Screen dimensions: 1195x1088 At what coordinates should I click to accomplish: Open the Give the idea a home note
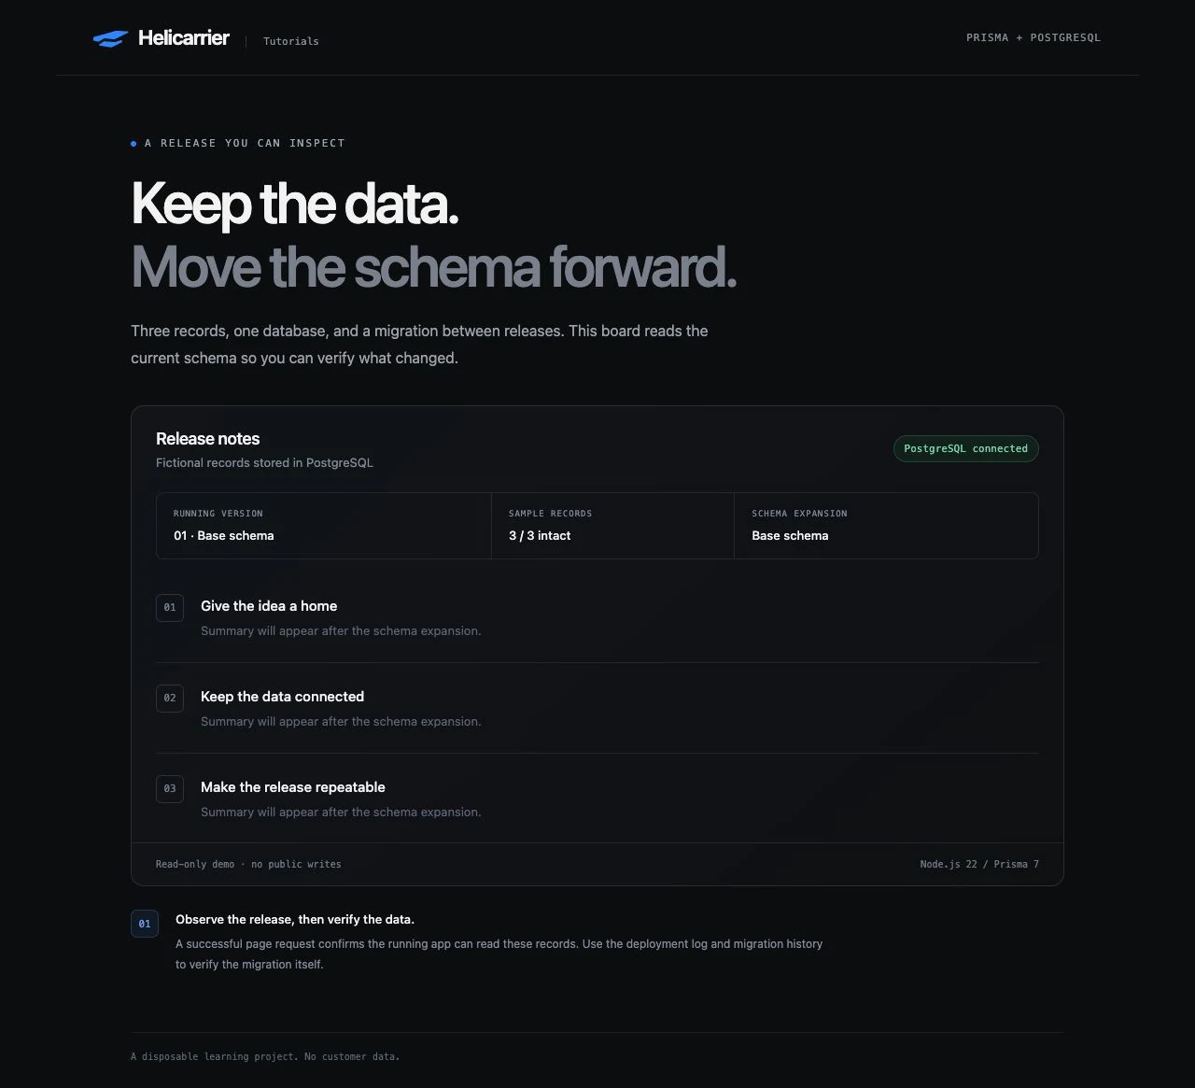click(269, 606)
